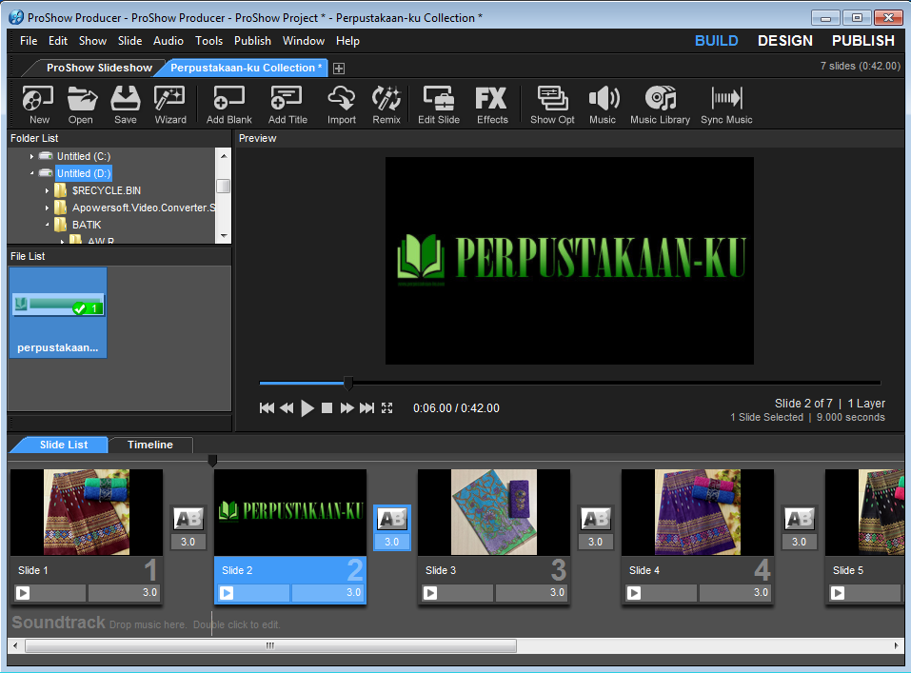The image size is (911, 673).
Task: Switch to PUBLISH workspace
Action: coord(862,41)
